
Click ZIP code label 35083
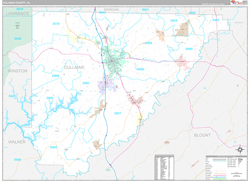(189, 49)
